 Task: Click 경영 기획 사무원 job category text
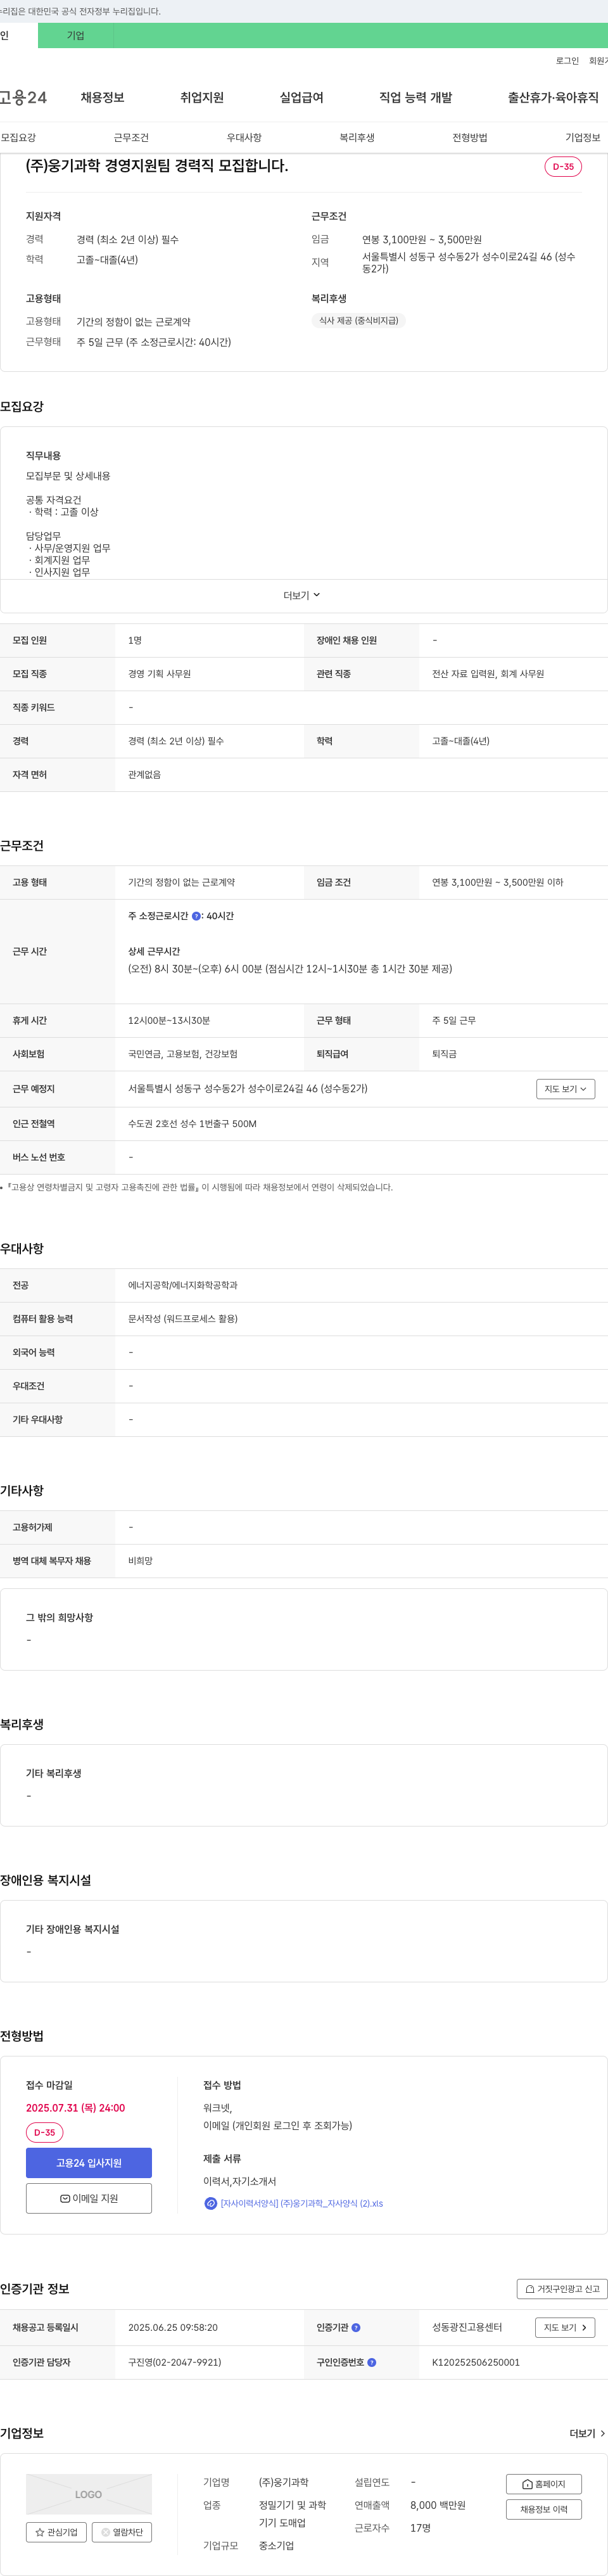[159, 674]
